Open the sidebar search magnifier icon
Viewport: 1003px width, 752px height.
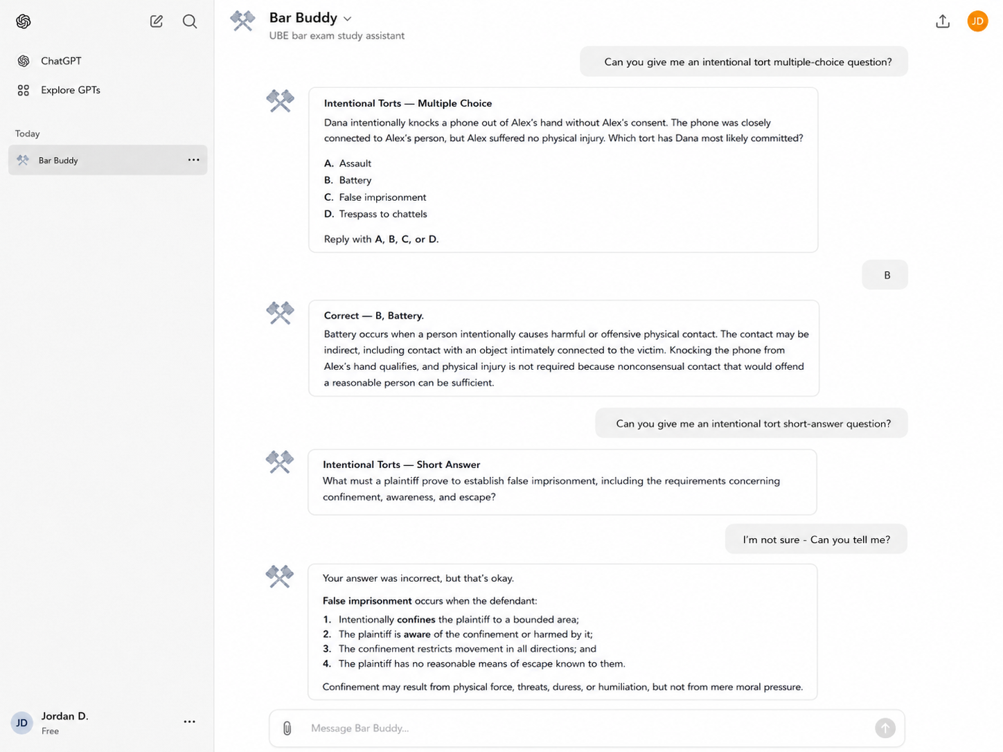click(190, 21)
